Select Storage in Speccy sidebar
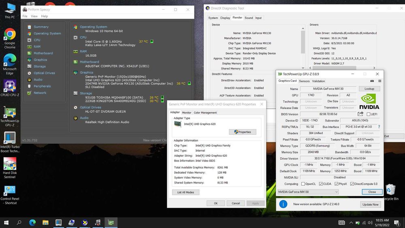 [x=40, y=66]
